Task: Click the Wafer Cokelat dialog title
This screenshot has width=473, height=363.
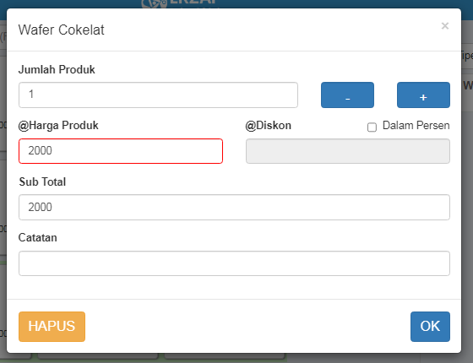Action: (x=61, y=30)
